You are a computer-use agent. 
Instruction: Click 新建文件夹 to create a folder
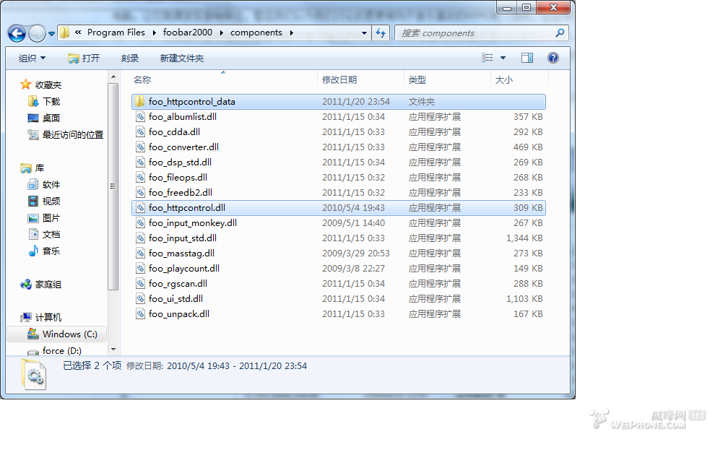click(182, 58)
